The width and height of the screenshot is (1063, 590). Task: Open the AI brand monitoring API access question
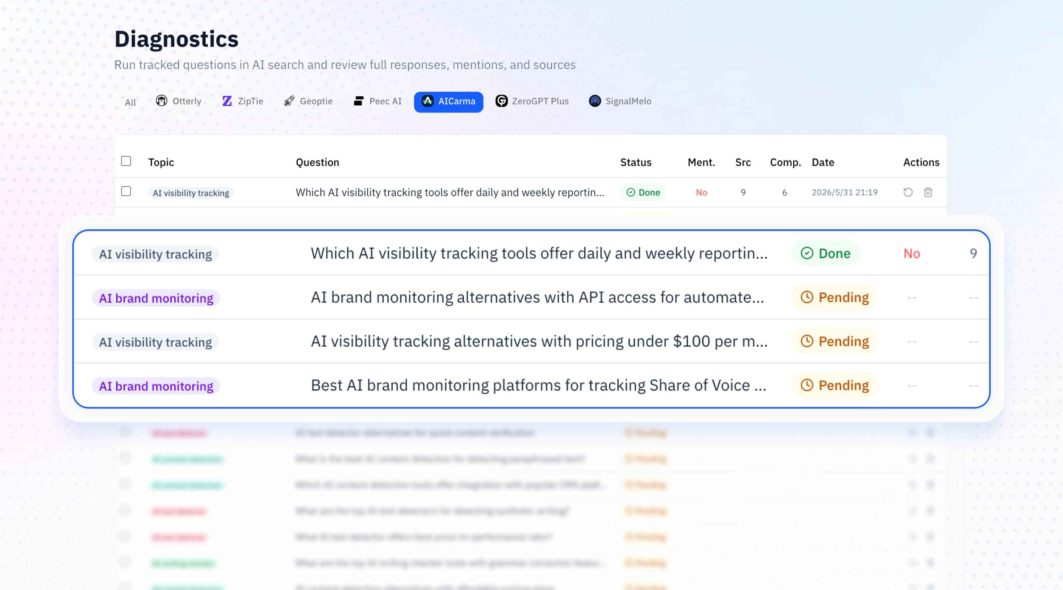point(537,297)
